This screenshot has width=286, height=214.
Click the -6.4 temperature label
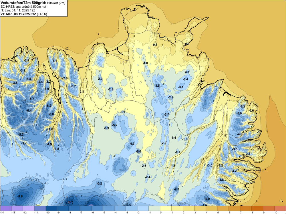[x=29, y=110]
